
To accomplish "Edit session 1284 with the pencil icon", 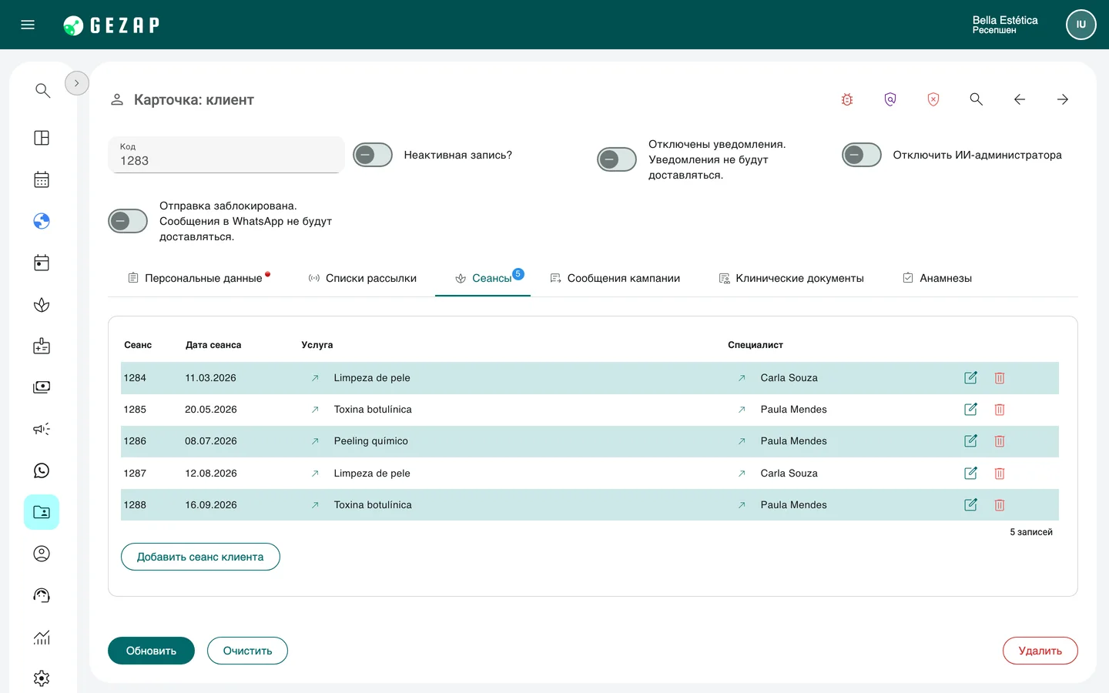I will [x=971, y=378].
